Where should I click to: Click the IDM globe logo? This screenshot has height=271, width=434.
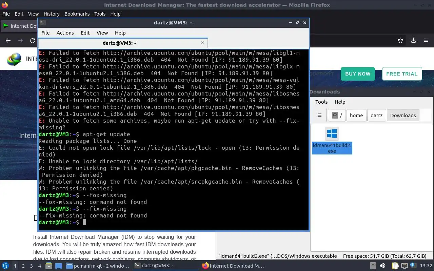14,59
